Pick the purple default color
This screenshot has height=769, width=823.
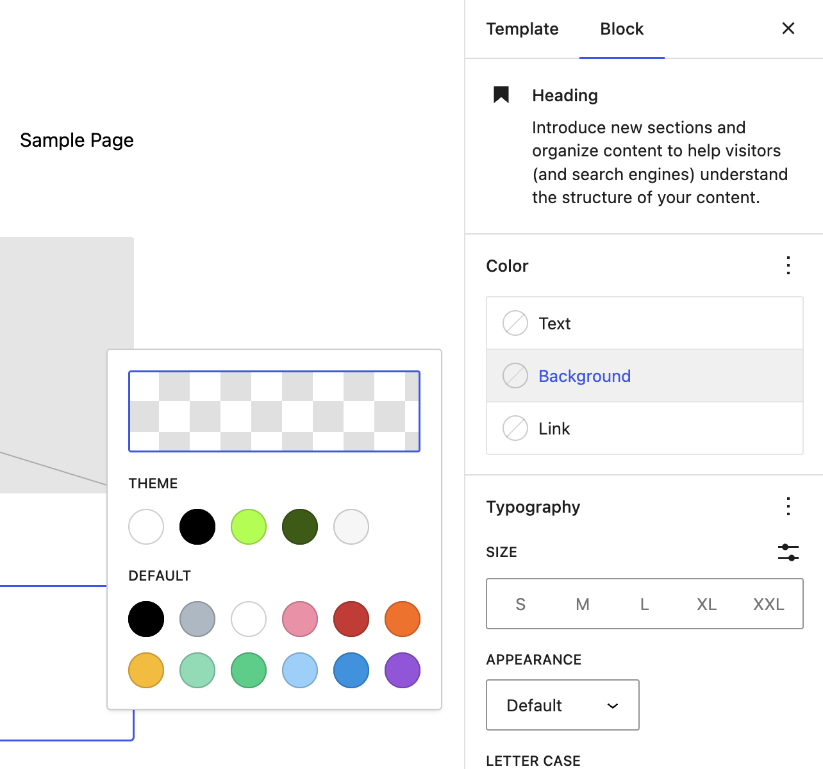(402, 670)
